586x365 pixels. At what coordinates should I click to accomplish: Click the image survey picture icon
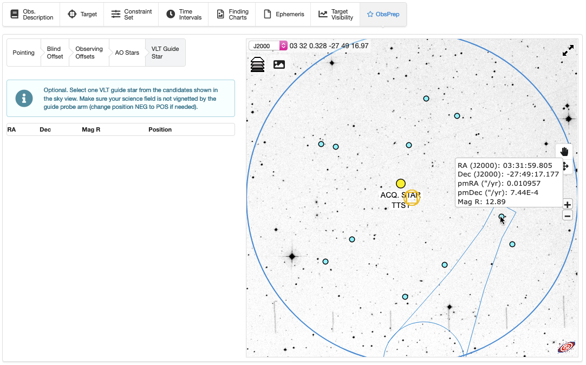click(279, 64)
